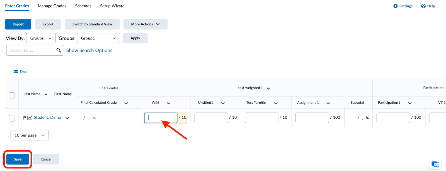Click the Assignment 1 grade input
446x171 pixels.
click(x=312, y=118)
